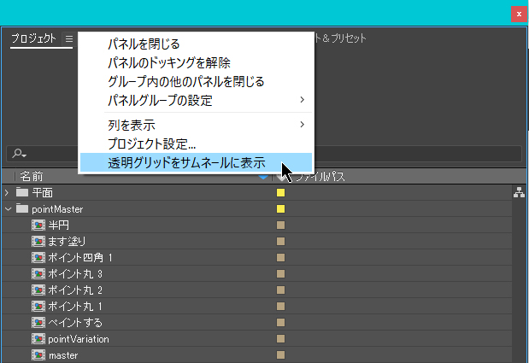This screenshot has height=363, width=529.
Task: Collapse the pointMaster folder
Action: [8, 208]
